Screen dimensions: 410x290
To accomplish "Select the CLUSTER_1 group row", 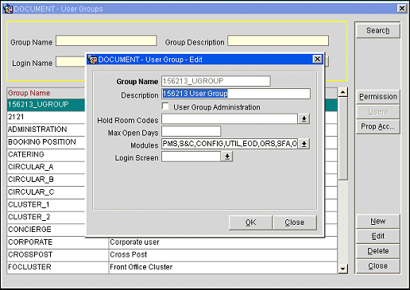I will coord(46,204).
